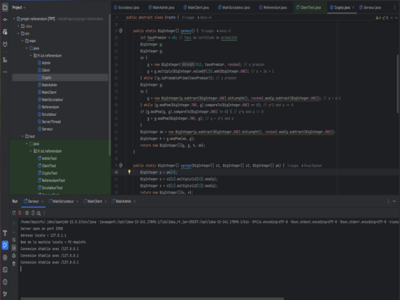Open the Serveur class in project tree
Image resolution: width=400 pixels, height=300 pixels.
click(47, 129)
